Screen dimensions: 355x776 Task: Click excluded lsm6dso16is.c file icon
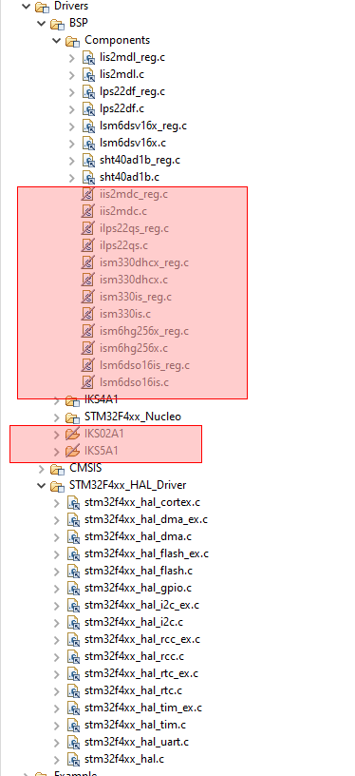(x=87, y=382)
